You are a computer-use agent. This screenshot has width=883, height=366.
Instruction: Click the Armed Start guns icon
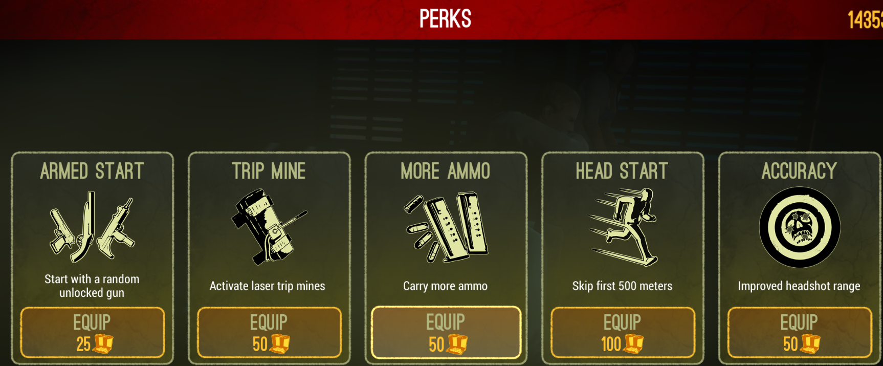click(x=92, y=227)
